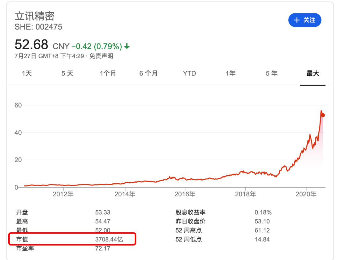Click the 股息收益率 value 0.18%

[x=263, y=213]
